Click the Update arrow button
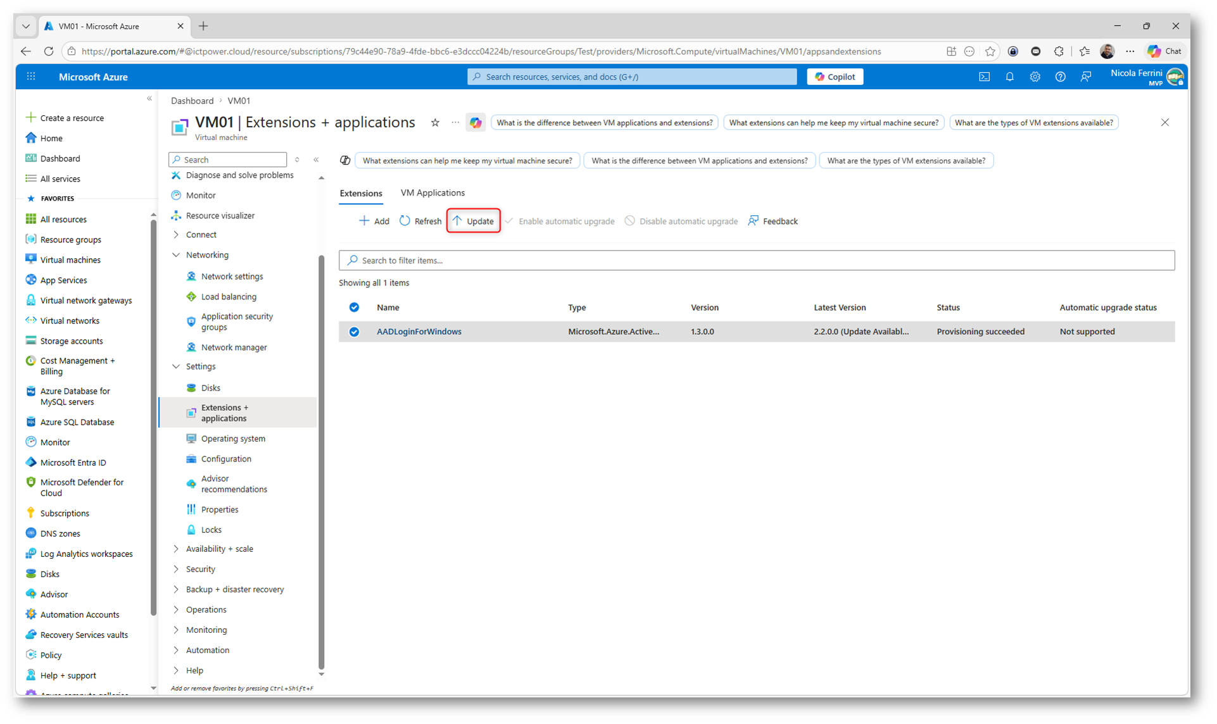Viewport: 1217px width, 724px height. pos(473,221)
